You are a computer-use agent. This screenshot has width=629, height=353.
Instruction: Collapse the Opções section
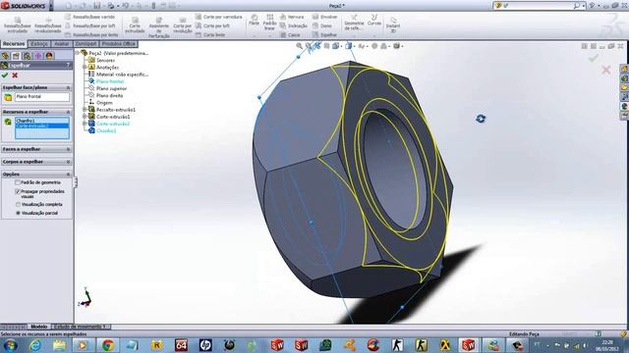[x=68, y=175]
